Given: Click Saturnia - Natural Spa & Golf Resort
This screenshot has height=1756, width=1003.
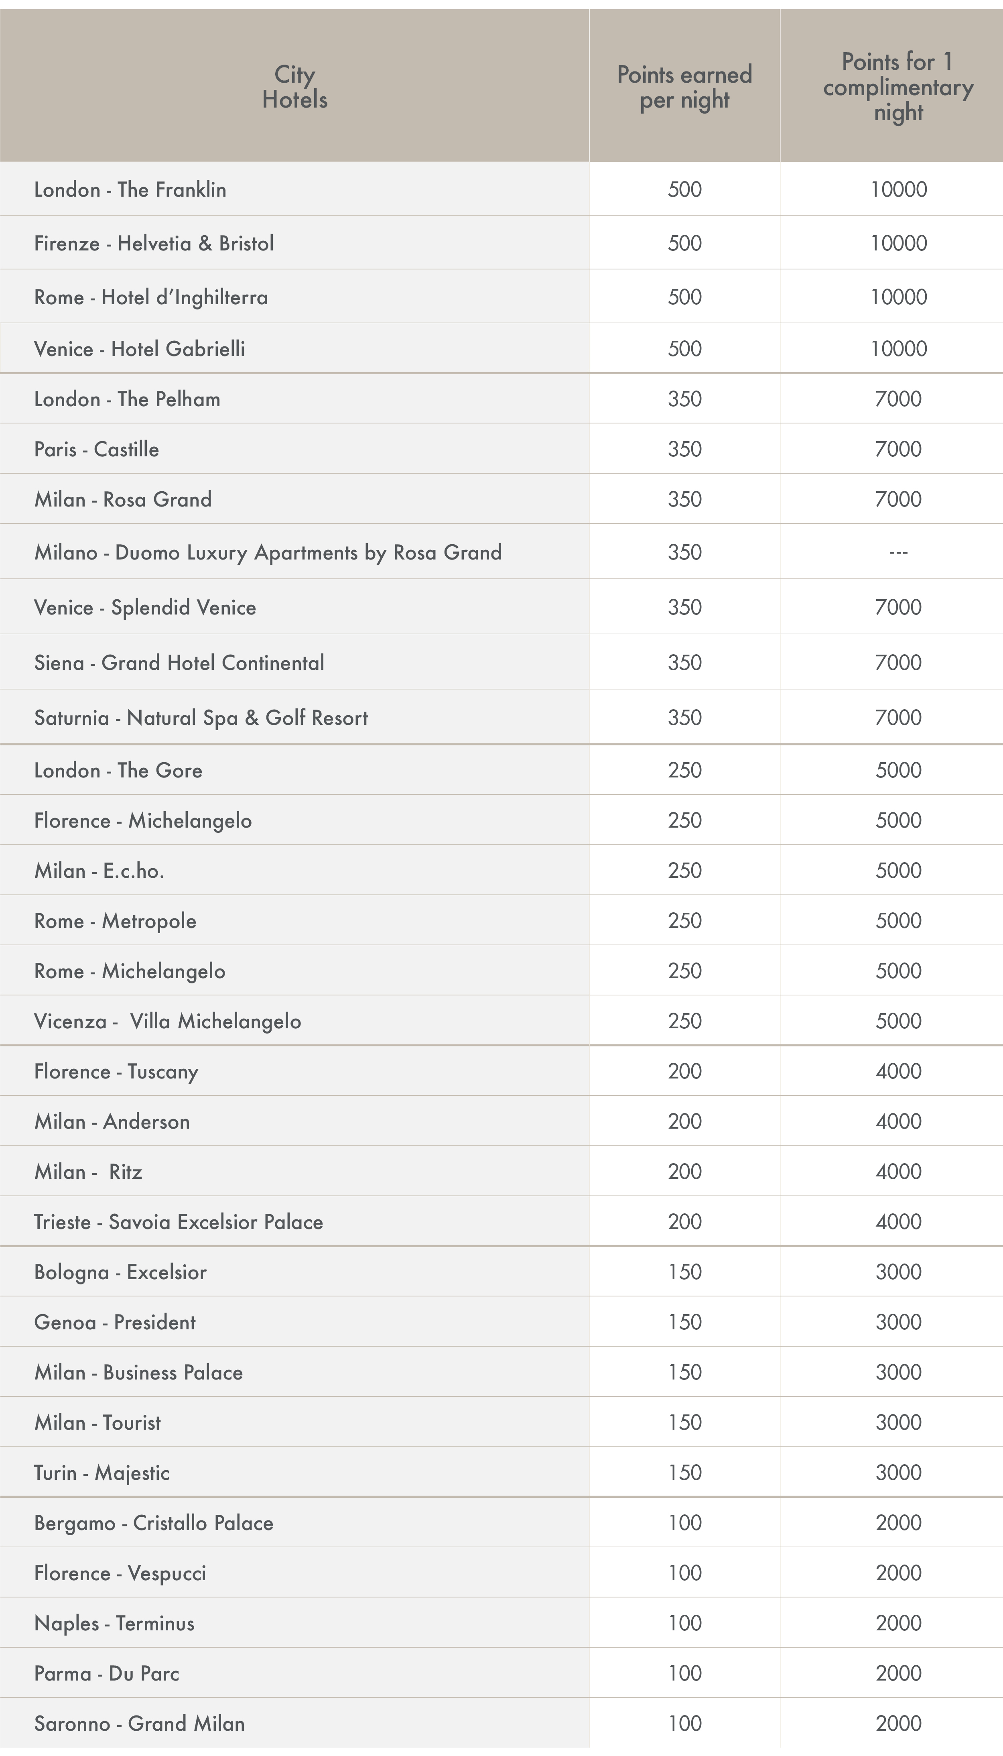Looking at the screenshot, I should tap(201, 718).
